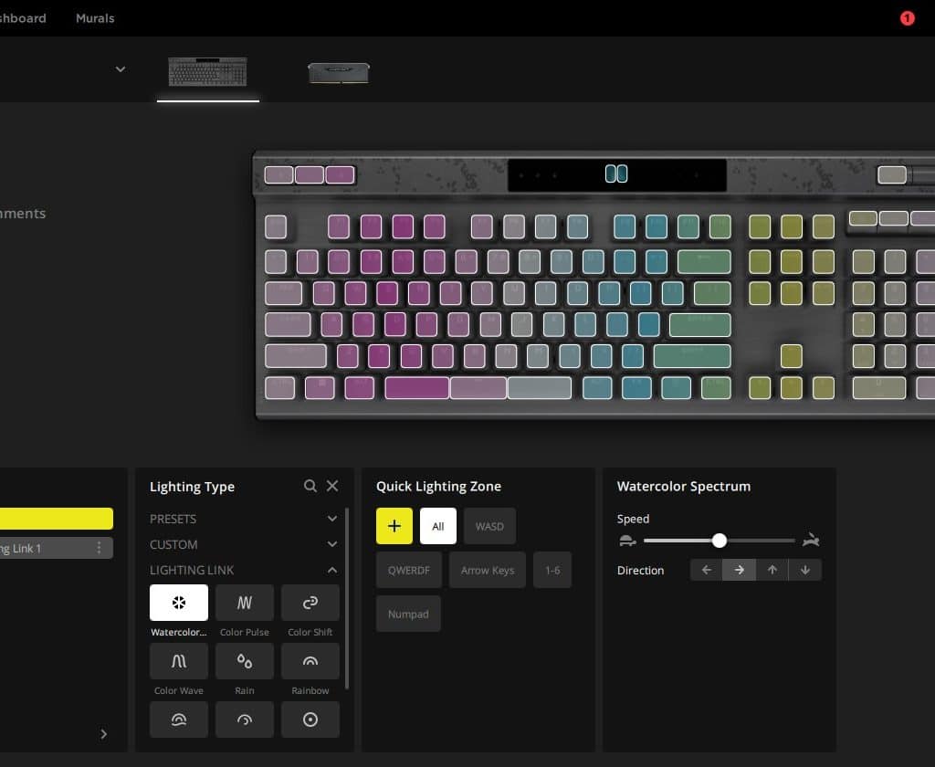
Task: Pick the Color Wave lighting effect
Action: 179,661
